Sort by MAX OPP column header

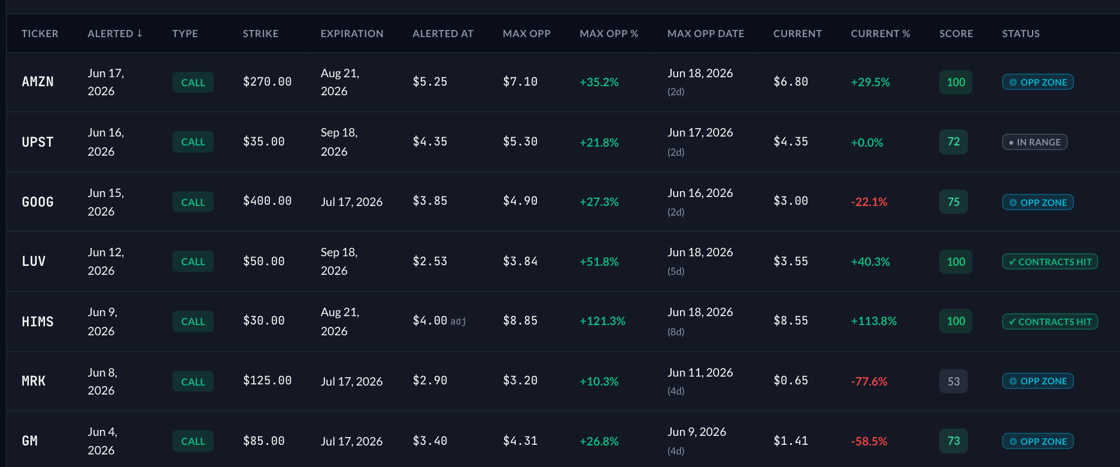click(x=527, y=34)
